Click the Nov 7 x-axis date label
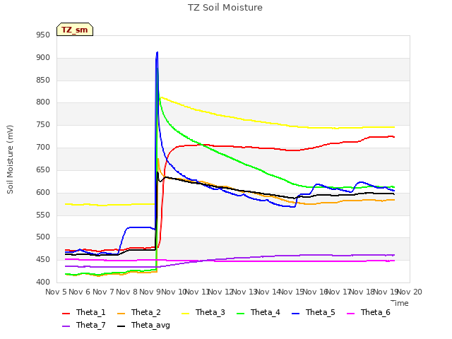Screen dimensions: 452x339 tap(103, 292)
